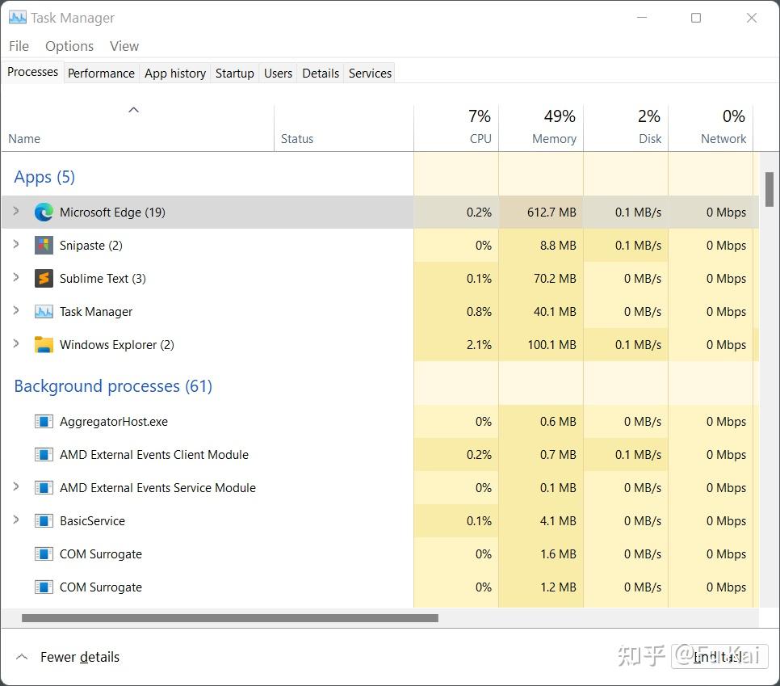Click the Snipaste app icon
The image size is (780, 686).
pyautogui.click(x=44, y=245)
